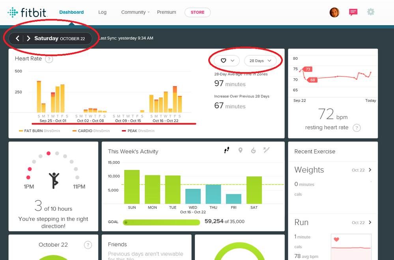The width and height of the screenshot is (394, 260).
Task: Click the "78 avg bpm" Run value
Action: click(306, 256)
